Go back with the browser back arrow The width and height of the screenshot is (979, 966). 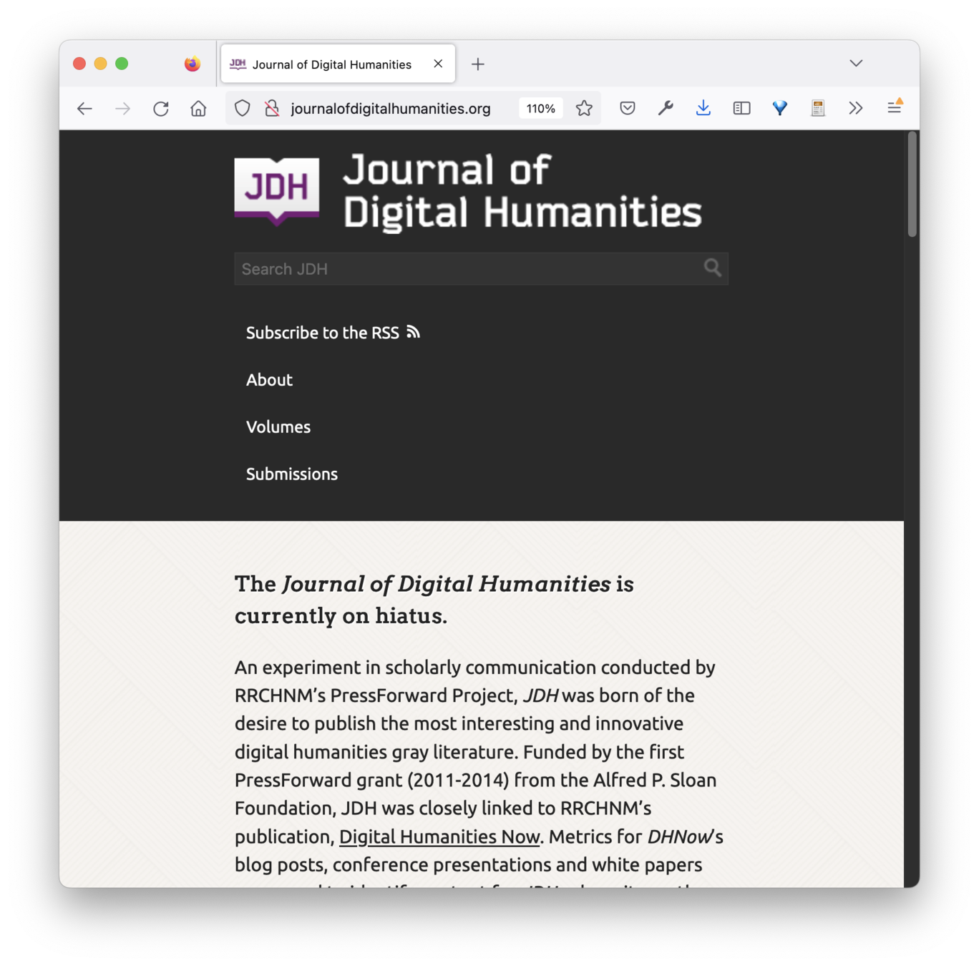coord(84,108)
